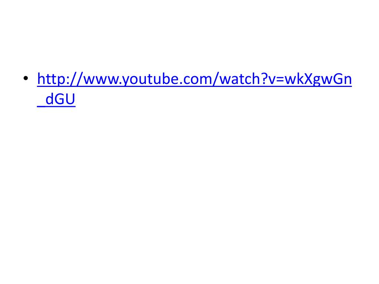This screenshot has width=379, height=284.
Task: Open the YouTube watch?v=wkXgwGn hyperlink
Action: point(194,79)
